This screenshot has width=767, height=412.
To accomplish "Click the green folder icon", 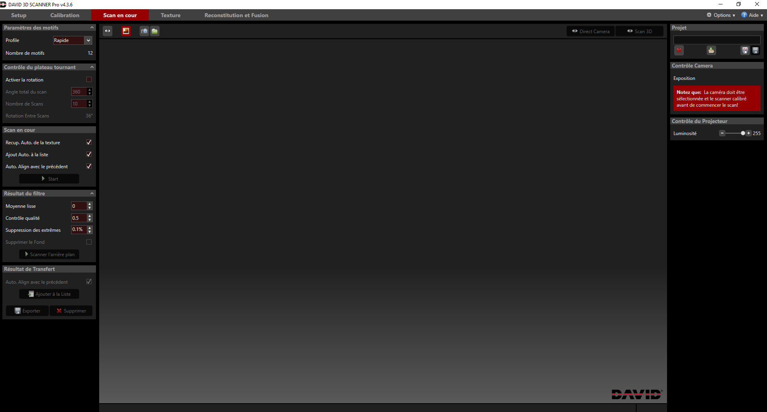I will 155,31.
